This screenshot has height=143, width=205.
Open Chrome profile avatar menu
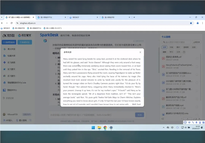pos(198,23)
